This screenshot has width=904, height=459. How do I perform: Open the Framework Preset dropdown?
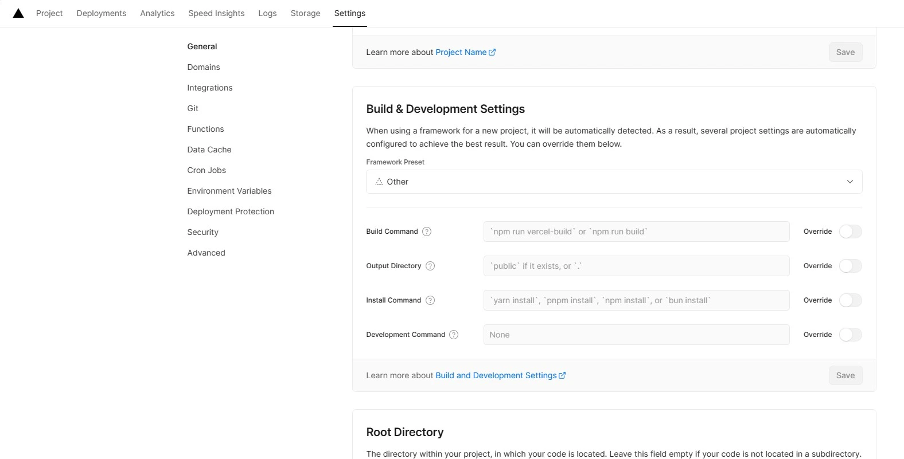(614, 182)
